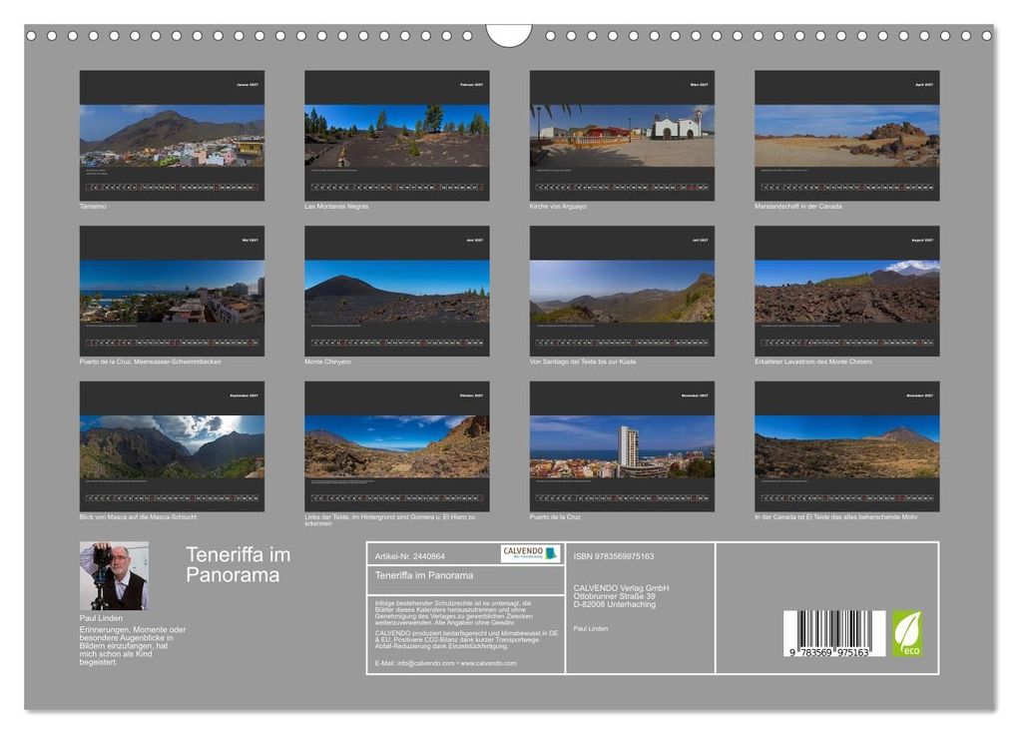Click the 'E-Mail: info@calvendo.com' line
Screen dimensions: 1018x734
(x=445, y=663)
